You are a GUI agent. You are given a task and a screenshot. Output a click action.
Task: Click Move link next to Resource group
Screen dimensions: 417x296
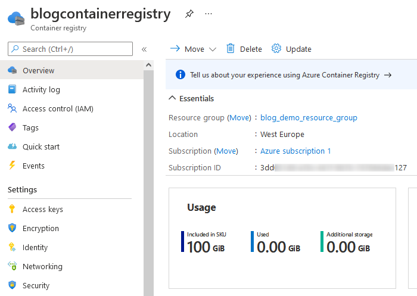point(240,117)
